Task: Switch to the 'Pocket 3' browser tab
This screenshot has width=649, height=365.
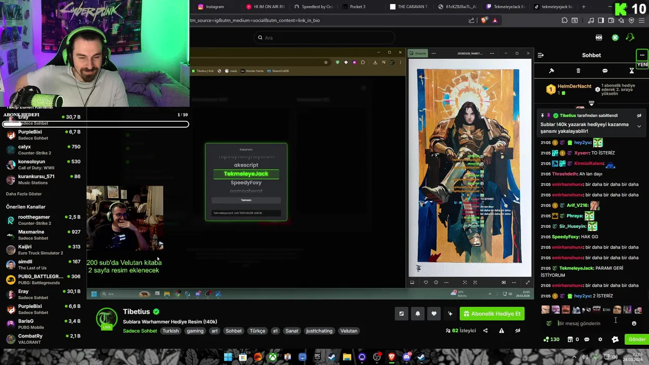Action: pos(358,7)
